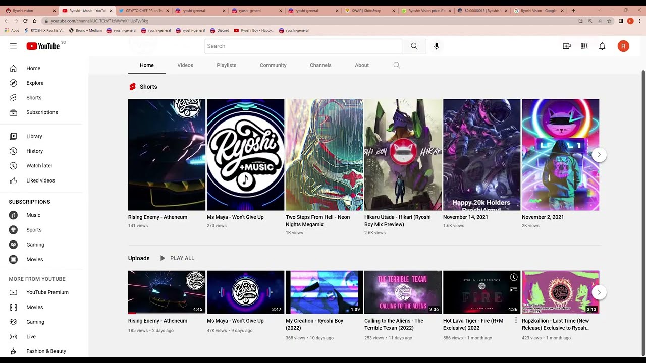646x363 pixels.
Task: Open the Create video camera icon
Action: point(567,46)
